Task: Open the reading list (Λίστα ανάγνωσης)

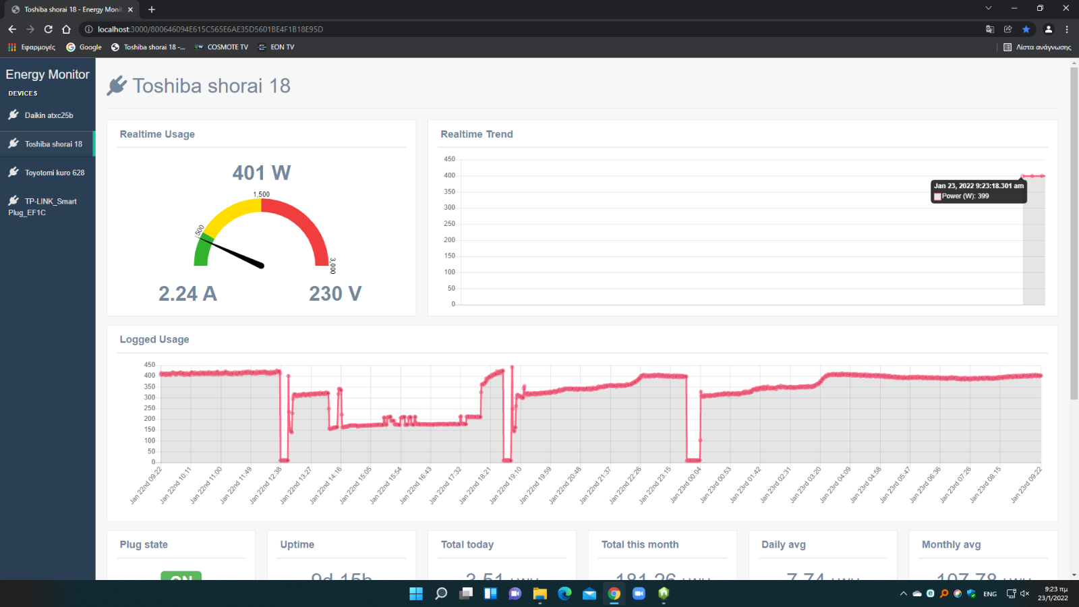Action: click(x=1037, y=47)
